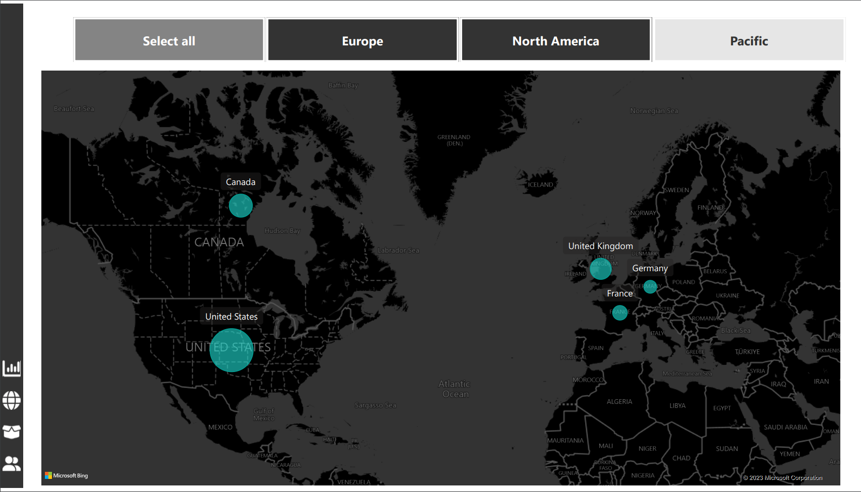861x492 pixels.
Task: Click the Microsoft Bing logo
Action: [x=67, y=475]
